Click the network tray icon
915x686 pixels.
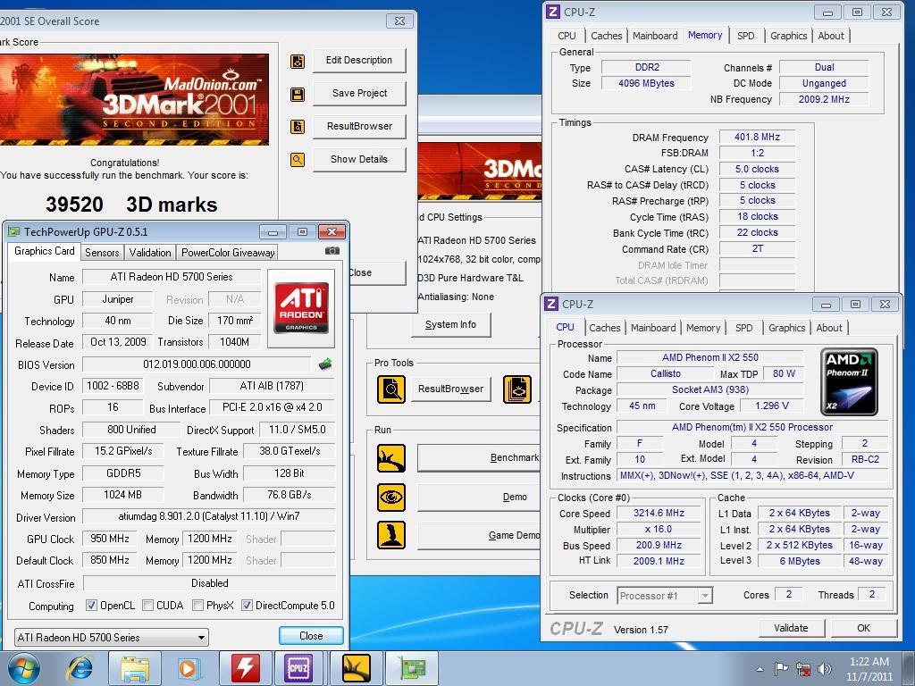pyautogui.click(x=803, y=668)
